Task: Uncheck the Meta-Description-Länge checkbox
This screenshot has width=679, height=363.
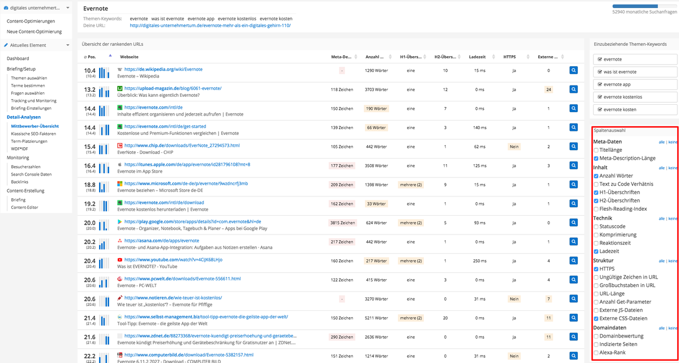Action: coord(596,159)
